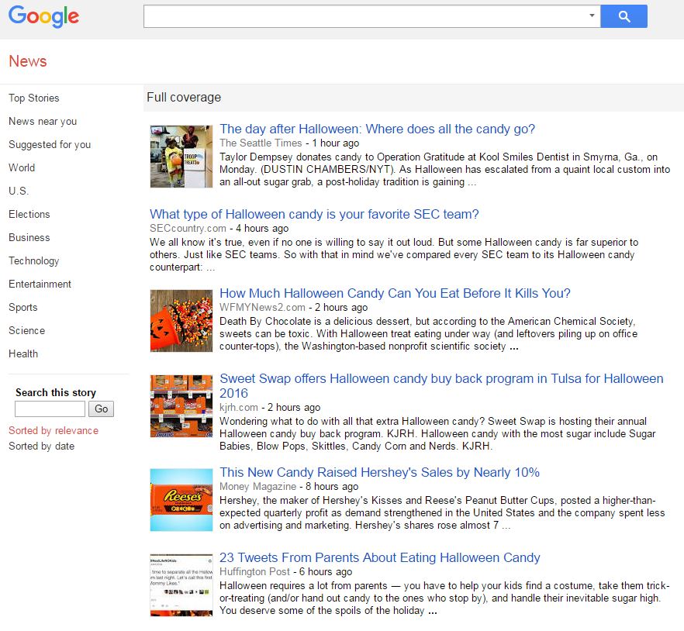Open the News heading link
The width and height of the screenshot is (684, 631).
(27, 61)
